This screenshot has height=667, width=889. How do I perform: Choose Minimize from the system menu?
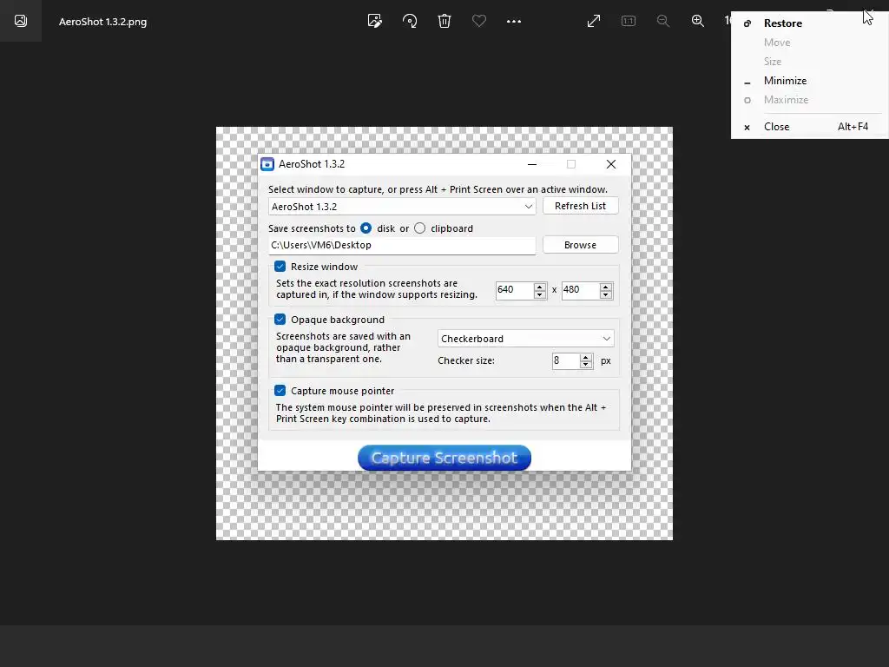point(809,81)
